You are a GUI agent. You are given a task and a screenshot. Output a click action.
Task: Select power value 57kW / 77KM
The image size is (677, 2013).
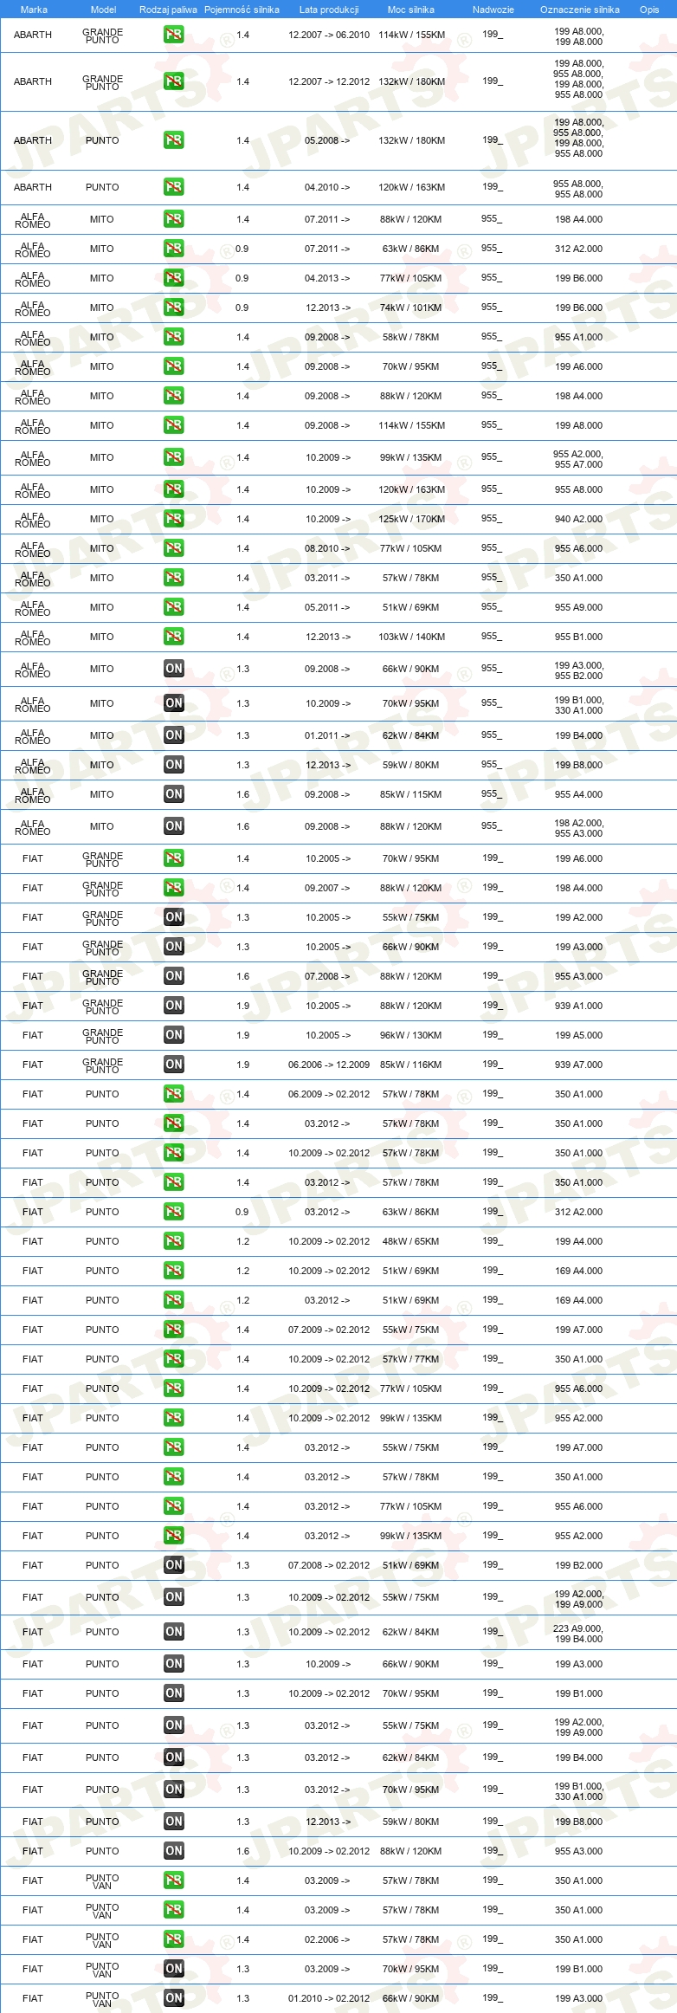[411, 1359]
